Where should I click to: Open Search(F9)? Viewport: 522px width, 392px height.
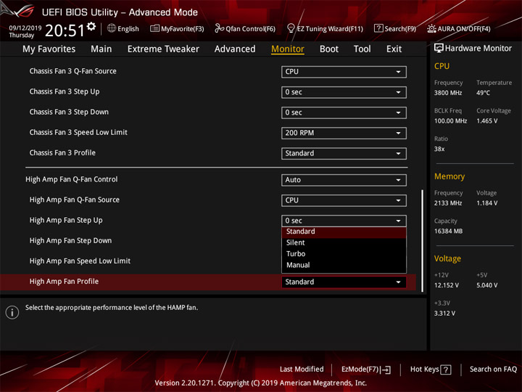[x=395, y=28]
